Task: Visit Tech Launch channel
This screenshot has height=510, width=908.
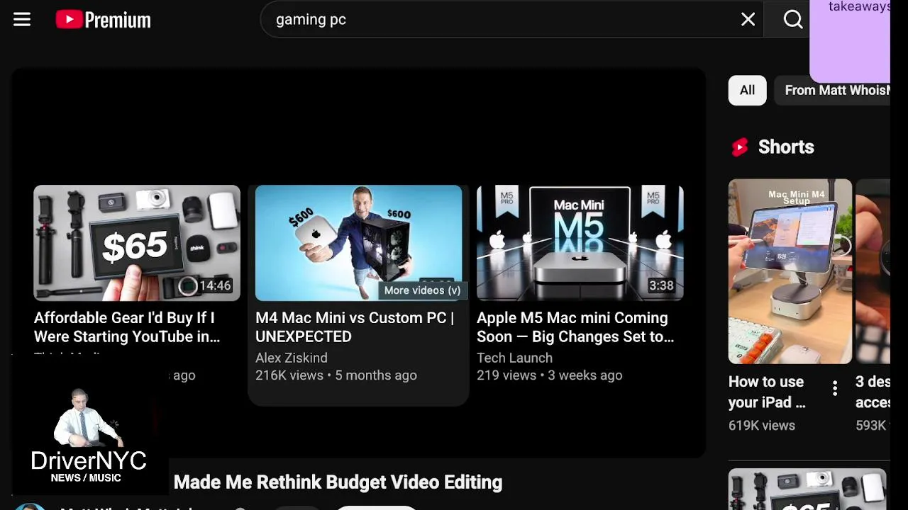Action: click(514, 358)
